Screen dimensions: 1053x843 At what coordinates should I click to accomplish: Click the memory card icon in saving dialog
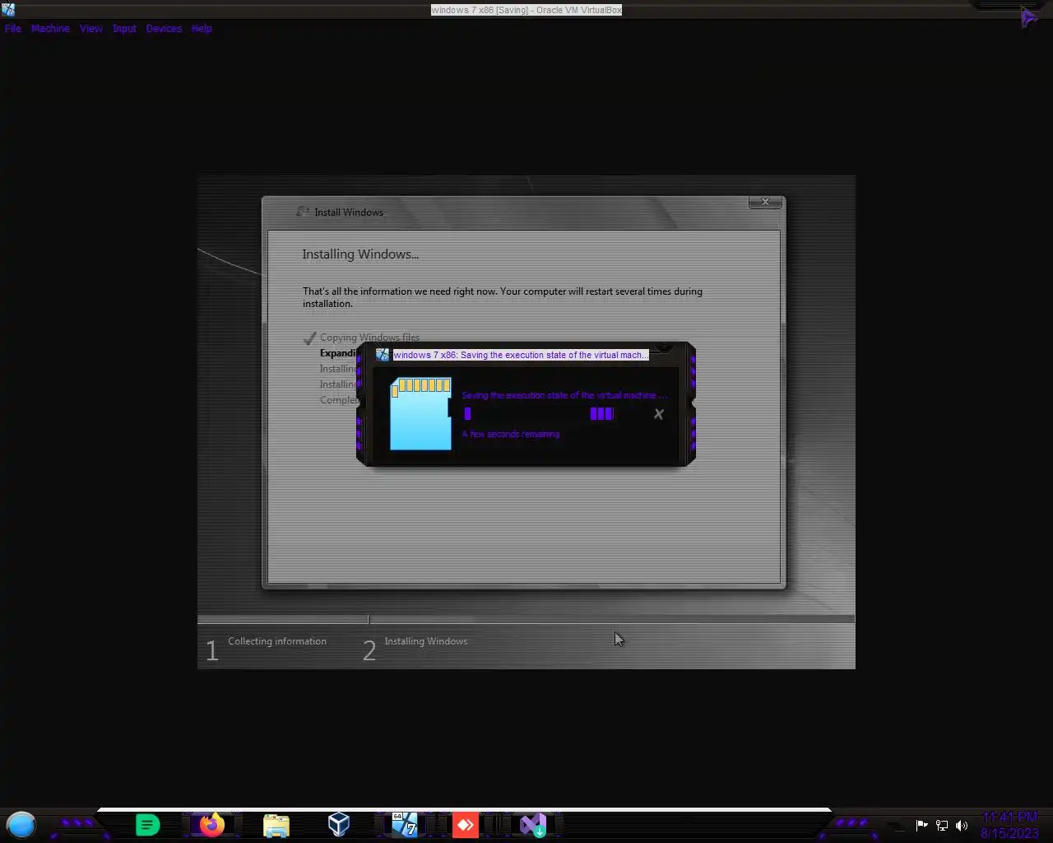coord(420,413)
